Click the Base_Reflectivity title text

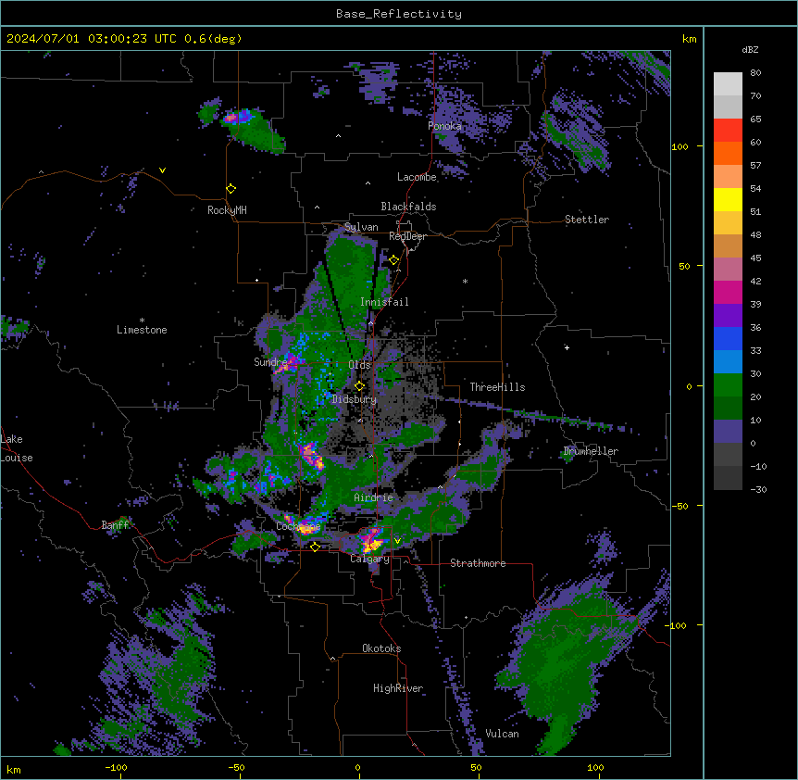point(398,14)
